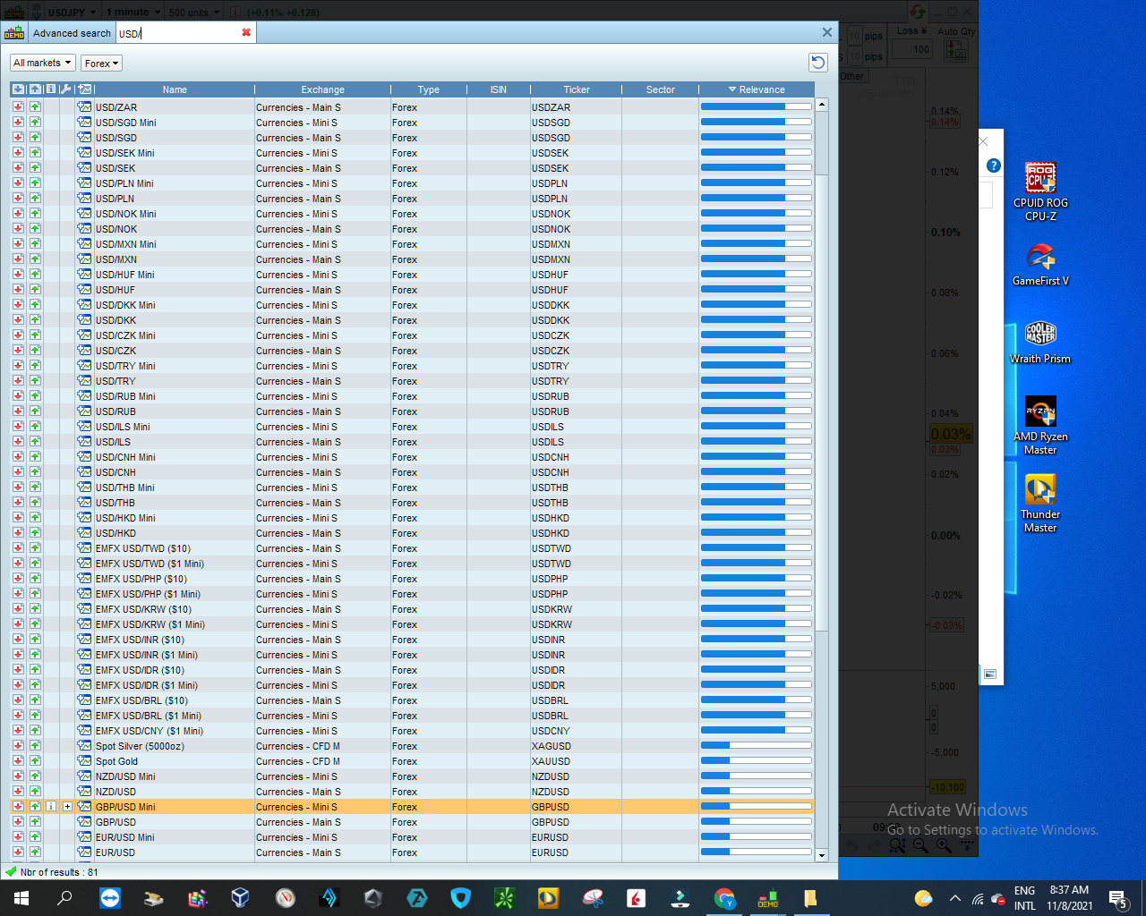The image size is (1146, 916).
Task: Select the EMFX USD/KRW ($1 Mini) row name
Action: pyautogui.click(x=150, y=624)
